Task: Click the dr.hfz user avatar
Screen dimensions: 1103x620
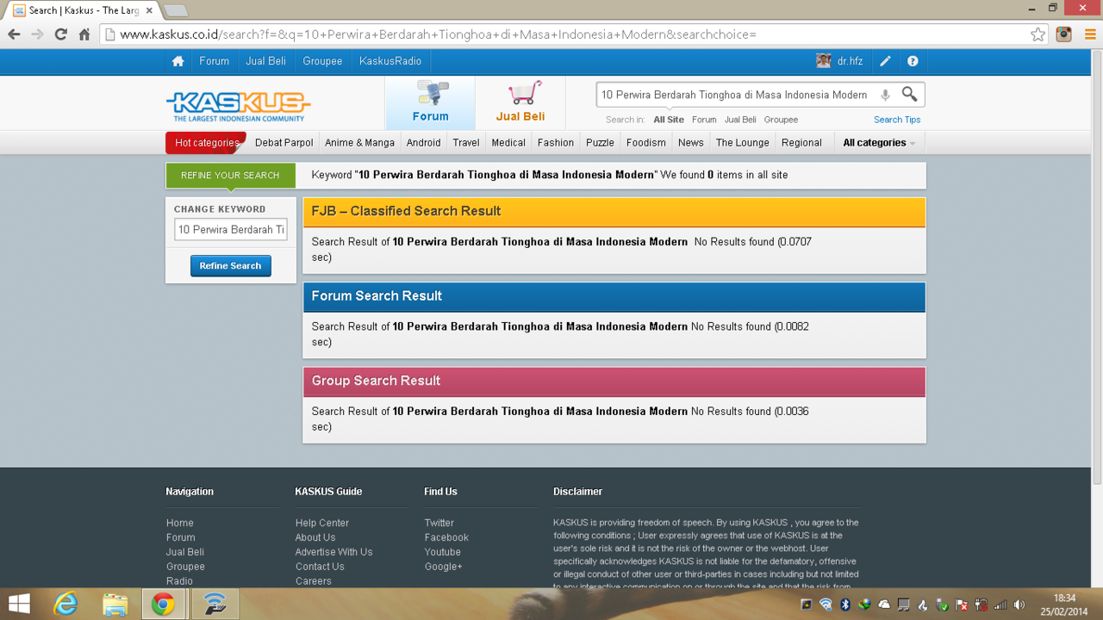Action: coord(823,60)
